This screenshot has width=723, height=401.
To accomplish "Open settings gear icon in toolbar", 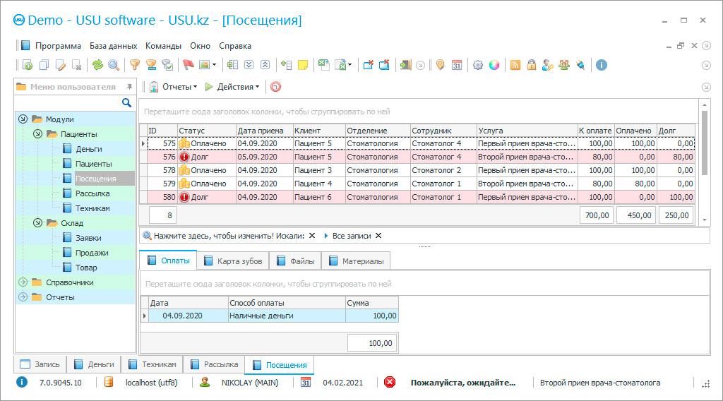I will click(x=478, y=65).
